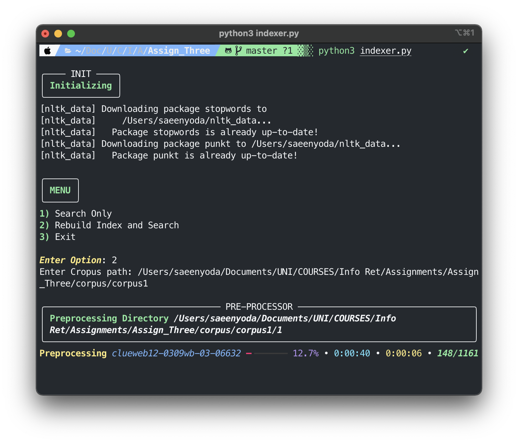Click the folder icon in the prompt path
The width and height of the screenshot is (518, 443).
pyautogui.click(x=68, y=51)
